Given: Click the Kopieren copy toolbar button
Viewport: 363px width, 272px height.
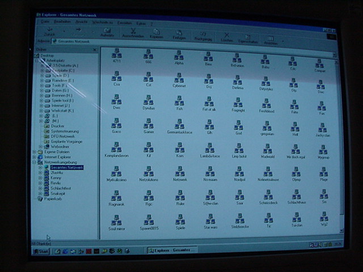Looking at the screenshot, I should pos(157,34).
